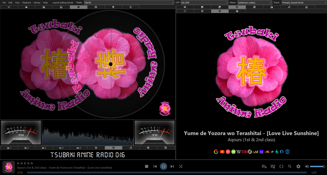Viewport: 327px width, 175px height.
Task: Open settings via the gear icon
Action: [x=298, y=166]
